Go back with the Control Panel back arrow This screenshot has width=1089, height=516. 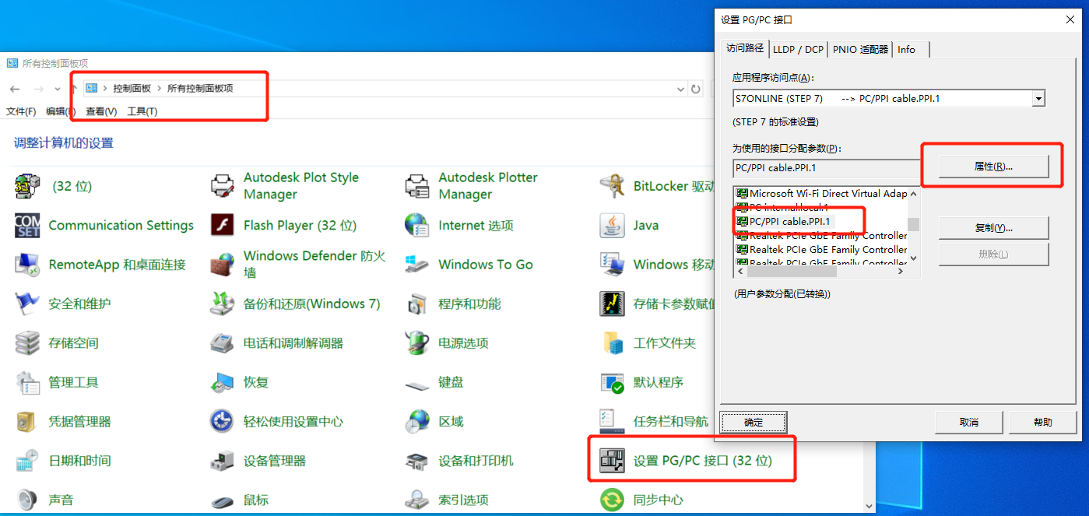(x=15, y=89)
